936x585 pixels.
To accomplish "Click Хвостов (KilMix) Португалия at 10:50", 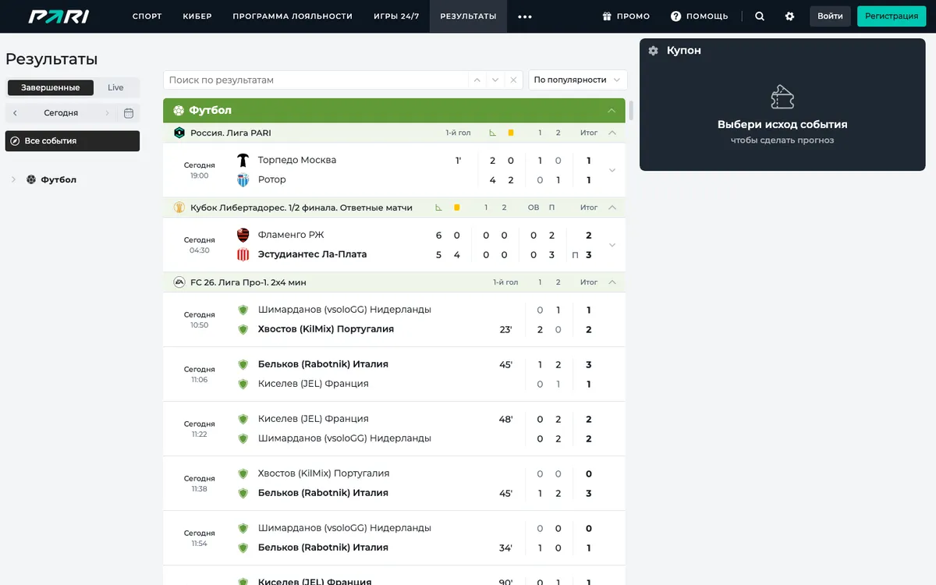I will 326,329.
